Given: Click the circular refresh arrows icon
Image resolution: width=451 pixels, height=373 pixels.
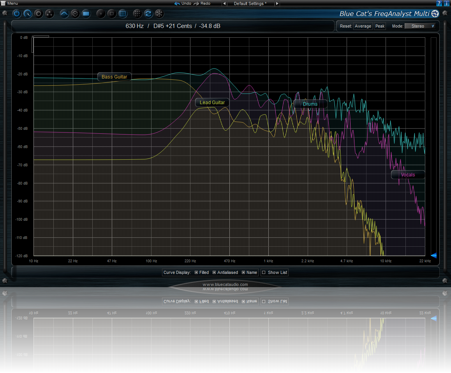Looking at the screenshot, I should [x=148, y=14].
